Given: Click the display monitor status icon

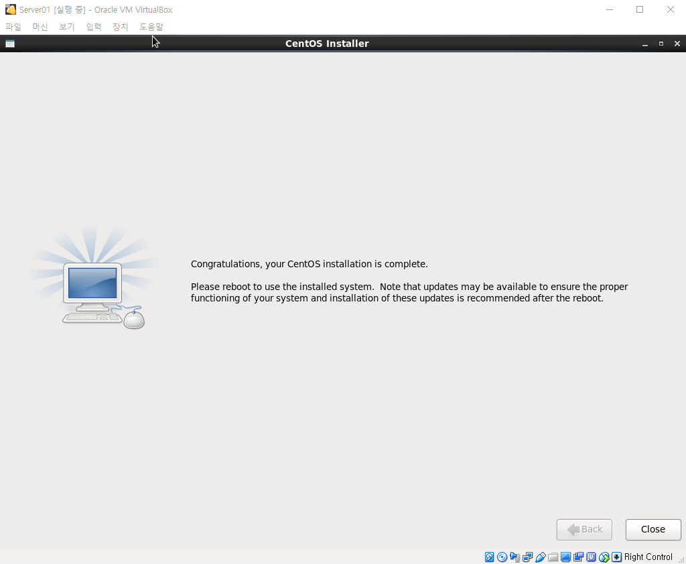Looking at the screenshot, I should (x=565, y=557).
